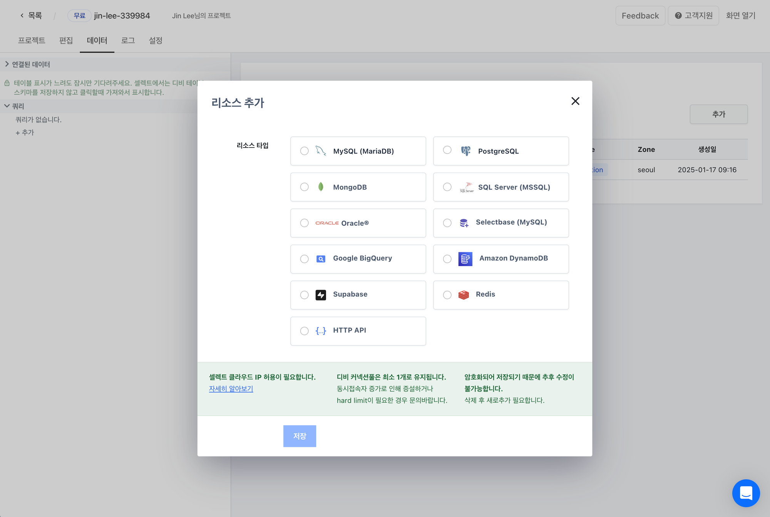Open the blue chat support bubble

pyautogui.click(x=746, y=493)
